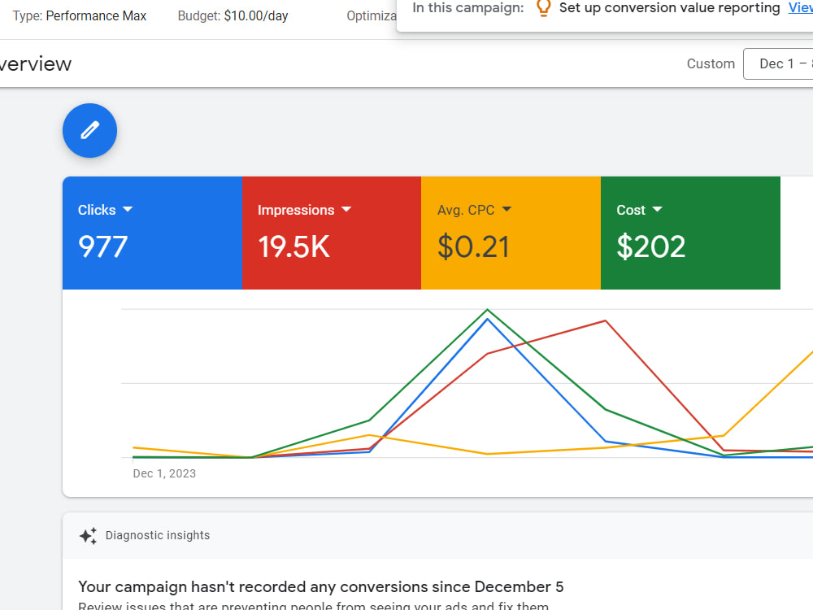This screenshot has height=610, width=813.
Task: Open the Impressions metric dropdown
Action: (x=346, y=210)
